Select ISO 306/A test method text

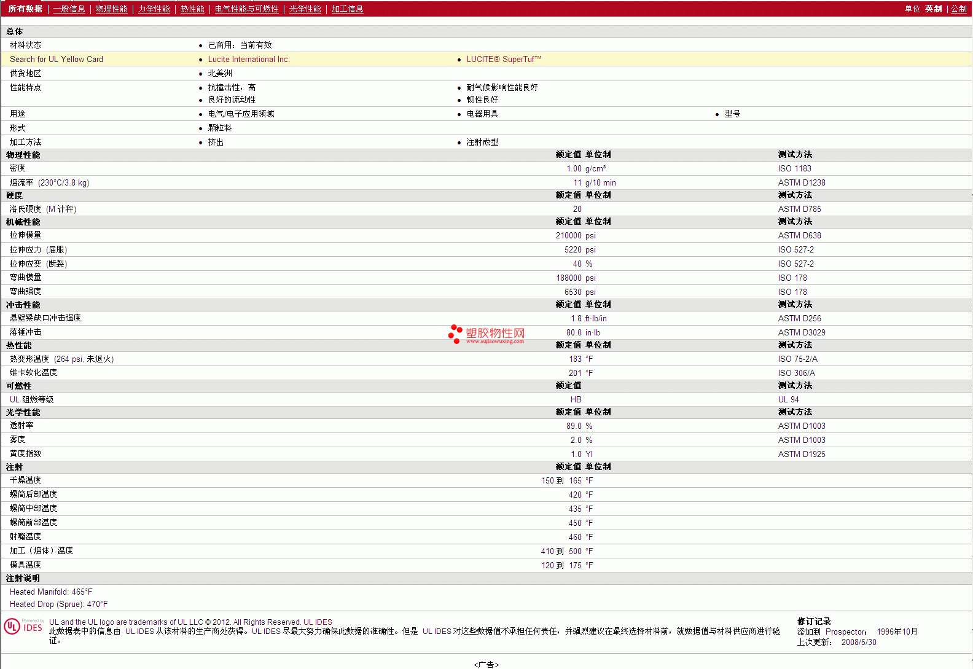(x=796, y=373)
